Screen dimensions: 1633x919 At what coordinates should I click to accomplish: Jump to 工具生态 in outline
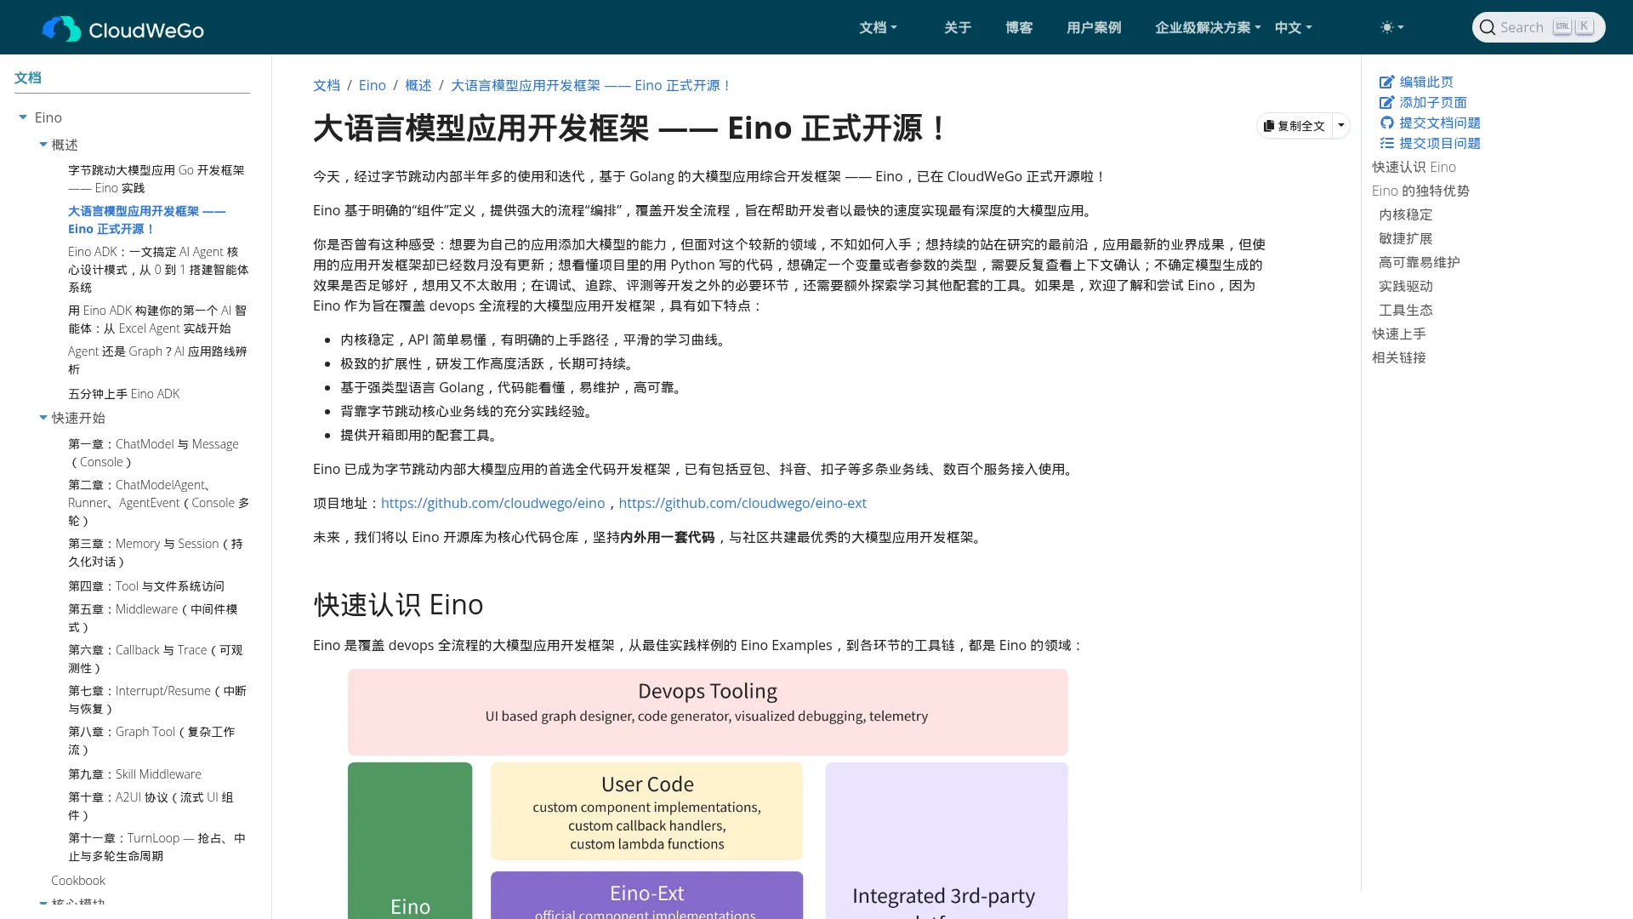pos(1405,310)
